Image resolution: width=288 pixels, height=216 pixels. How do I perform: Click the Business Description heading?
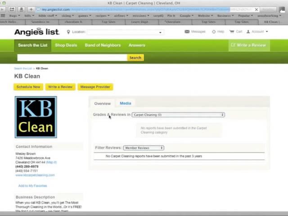pyautogui.click(x=35, y=197)
